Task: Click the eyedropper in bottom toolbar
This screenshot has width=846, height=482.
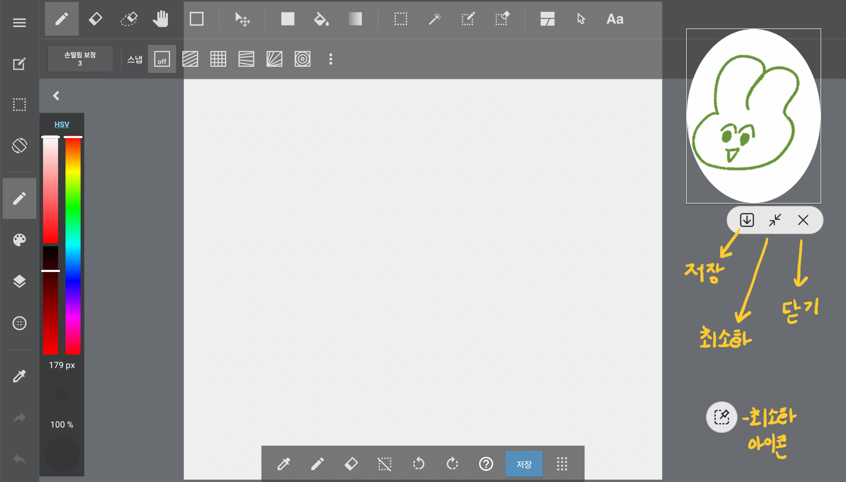Action: [x=284, y=464]
